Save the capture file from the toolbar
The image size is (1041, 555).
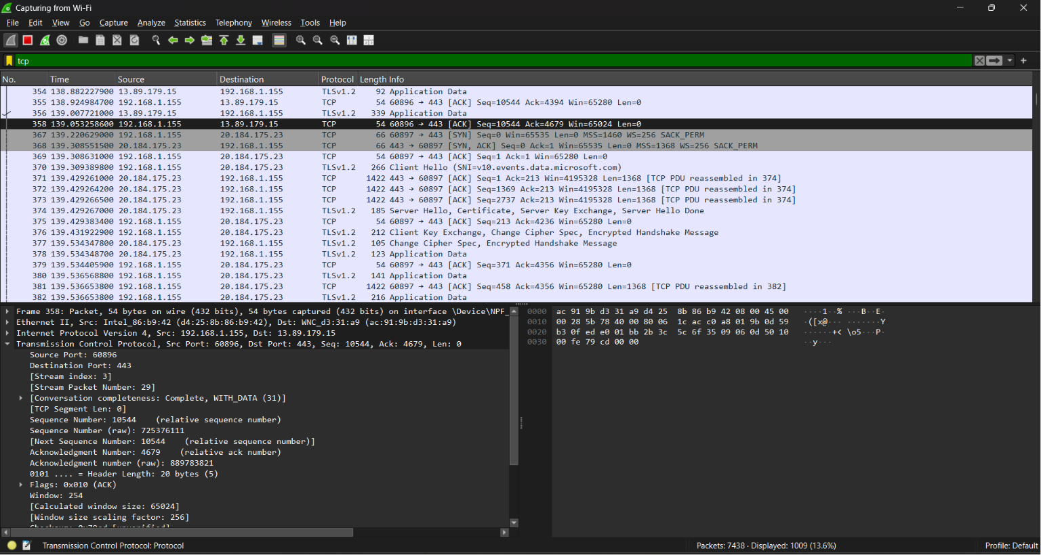coord(100,41)
